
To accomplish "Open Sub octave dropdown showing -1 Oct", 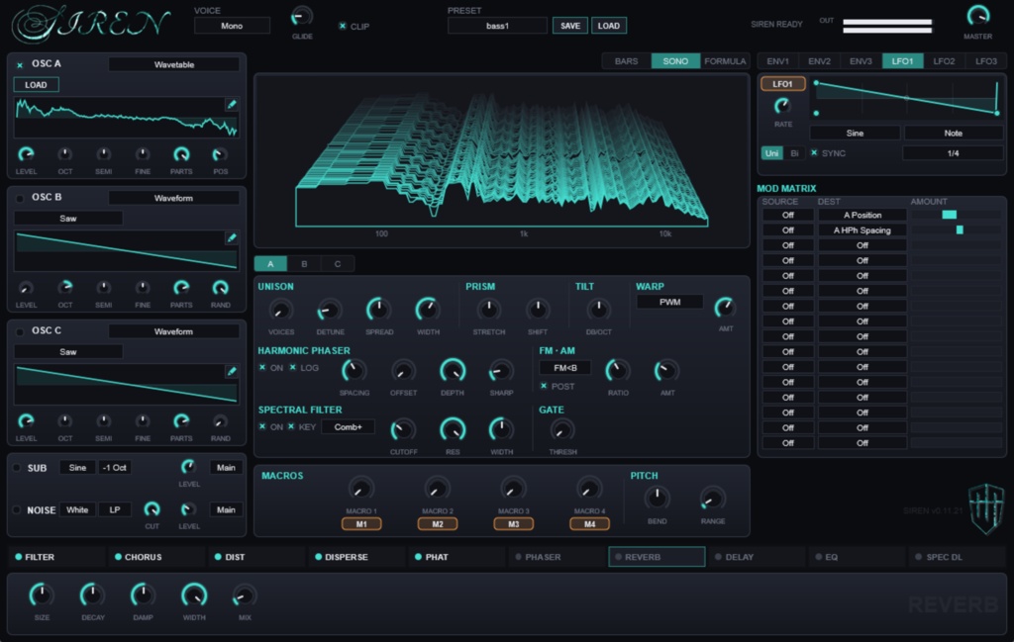I will pos(115,468).
